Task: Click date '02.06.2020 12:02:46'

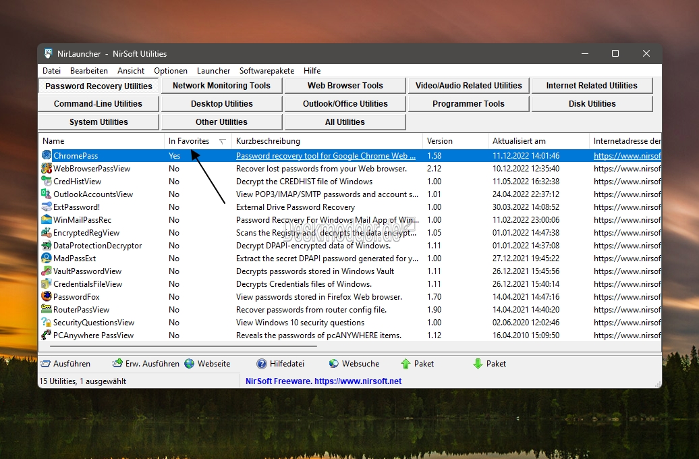Action: [x=526, y=323]
